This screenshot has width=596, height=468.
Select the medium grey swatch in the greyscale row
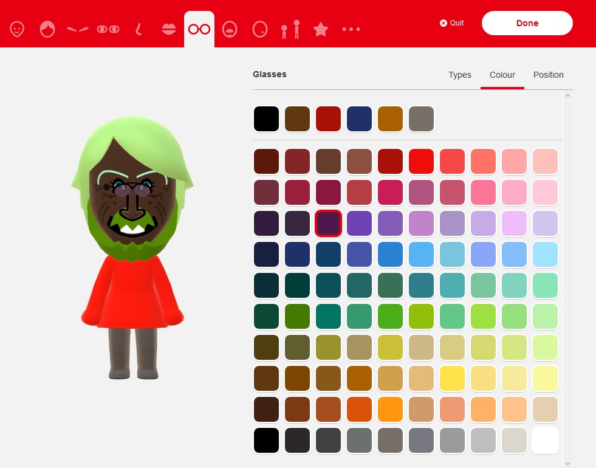point(453,440)
